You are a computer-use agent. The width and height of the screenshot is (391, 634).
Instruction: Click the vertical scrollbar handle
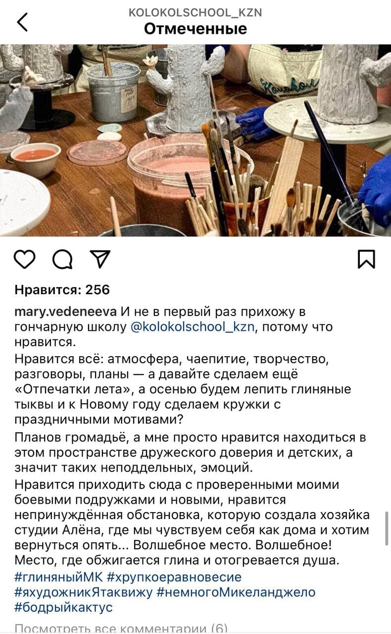pos(388,529)
